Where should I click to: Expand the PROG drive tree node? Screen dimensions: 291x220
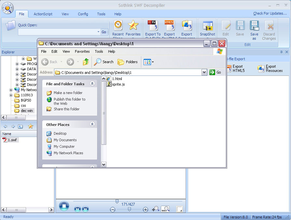click(17, 64)
